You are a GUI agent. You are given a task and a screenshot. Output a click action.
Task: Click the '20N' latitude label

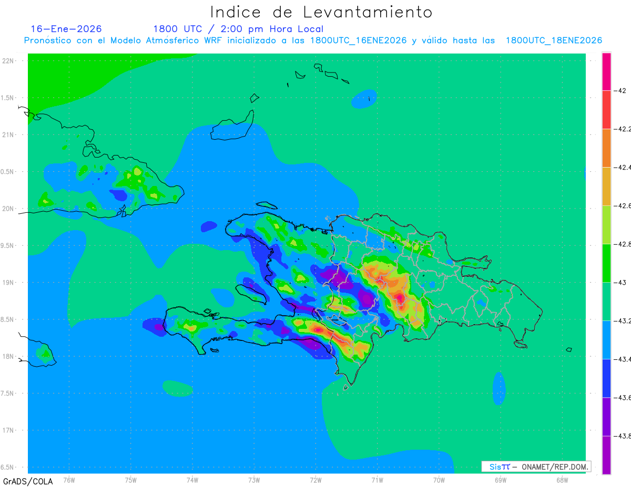point(9,209)
